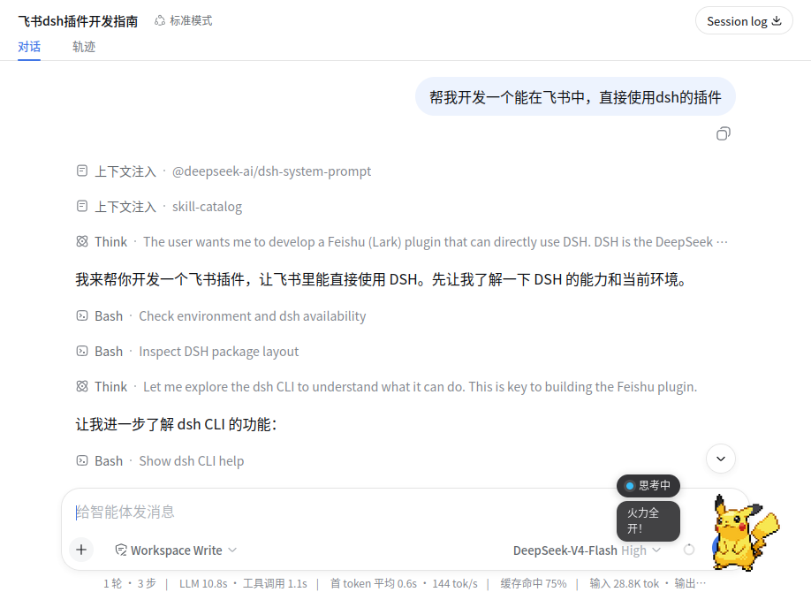Screen dimensions: 811x592
Task: Open Bash step Inspect DSH package layout
Action: point(187,352)
